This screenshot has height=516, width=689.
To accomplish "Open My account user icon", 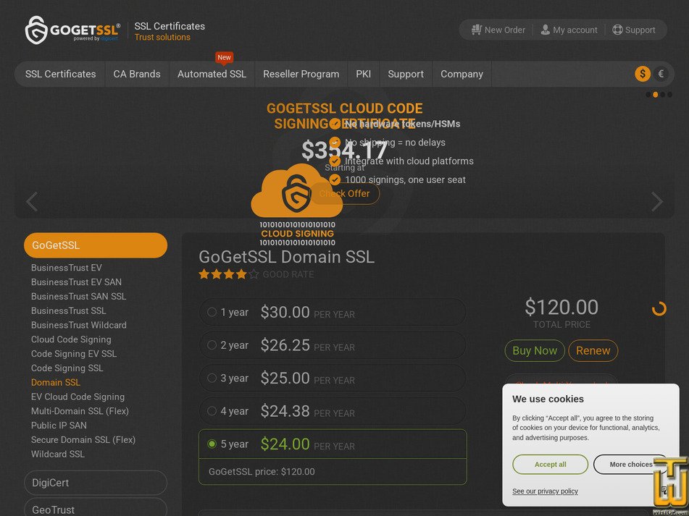I will [x=545, y=30].
